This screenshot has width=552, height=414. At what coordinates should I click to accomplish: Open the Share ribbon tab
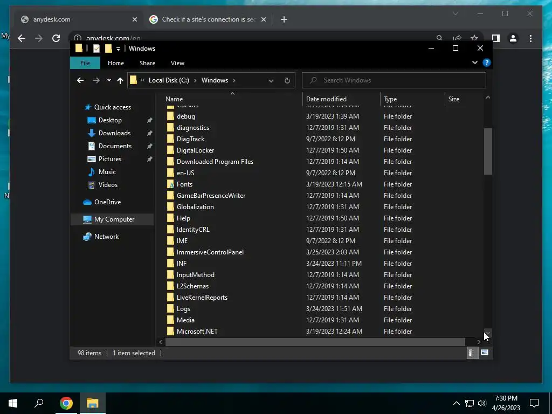147,63
